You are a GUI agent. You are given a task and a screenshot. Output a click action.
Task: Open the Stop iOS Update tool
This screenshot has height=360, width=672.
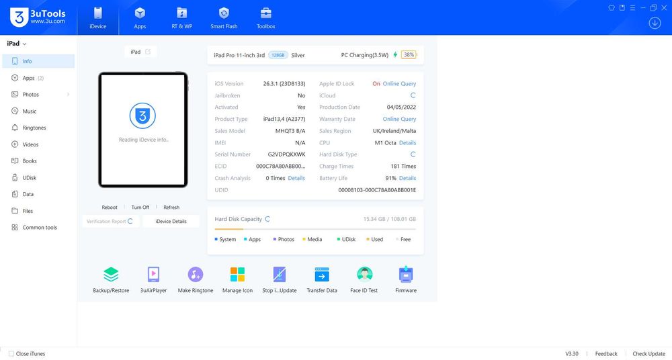(x=280, y=279)
